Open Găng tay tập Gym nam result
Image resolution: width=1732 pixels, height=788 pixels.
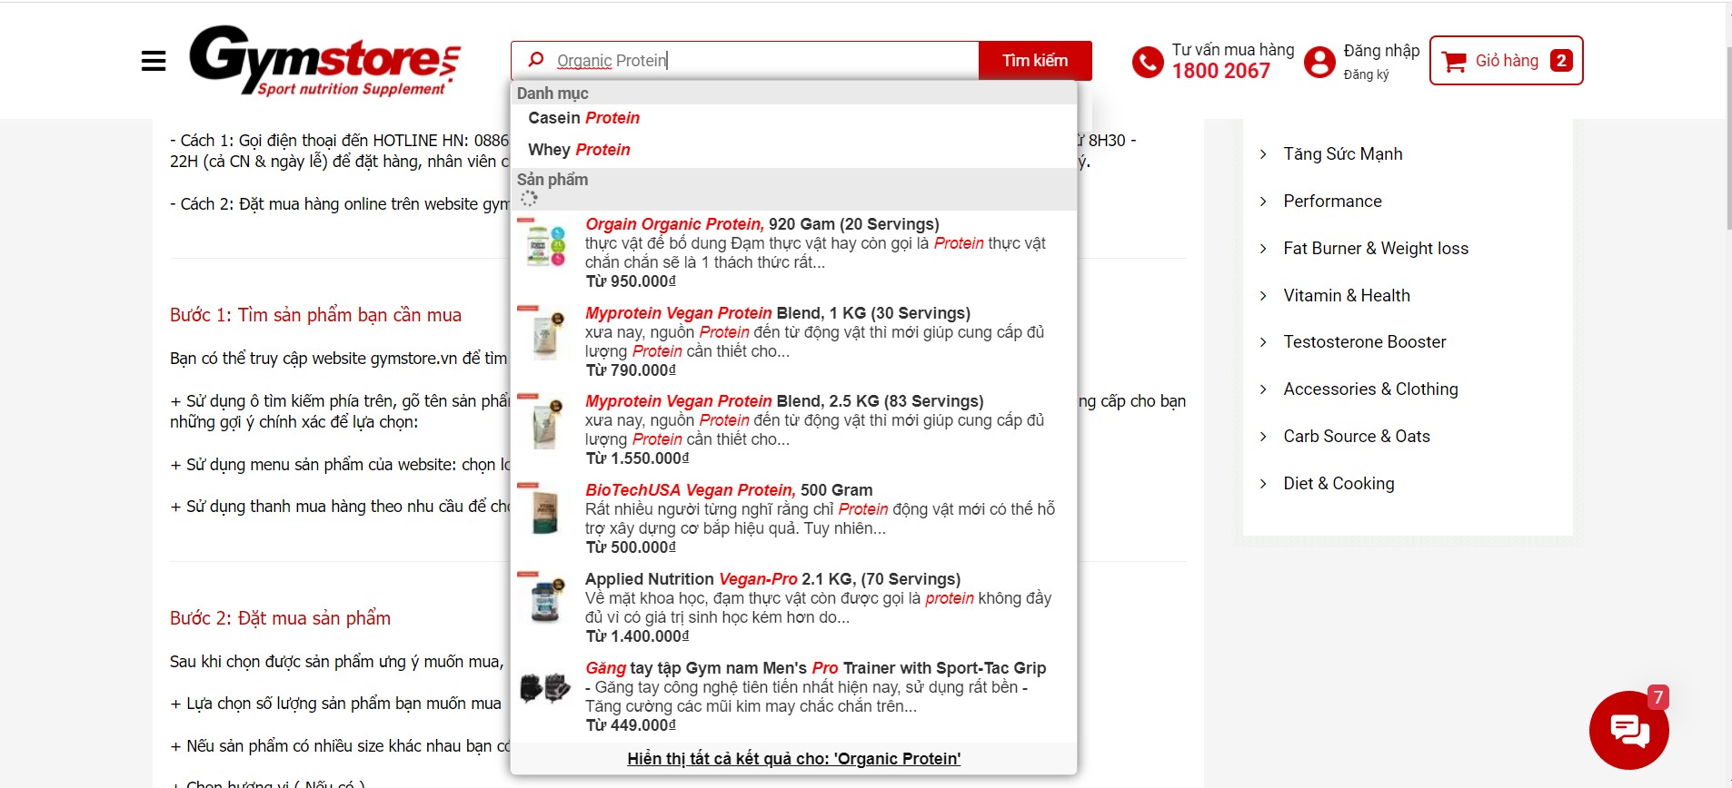click(x=794, y=696)
